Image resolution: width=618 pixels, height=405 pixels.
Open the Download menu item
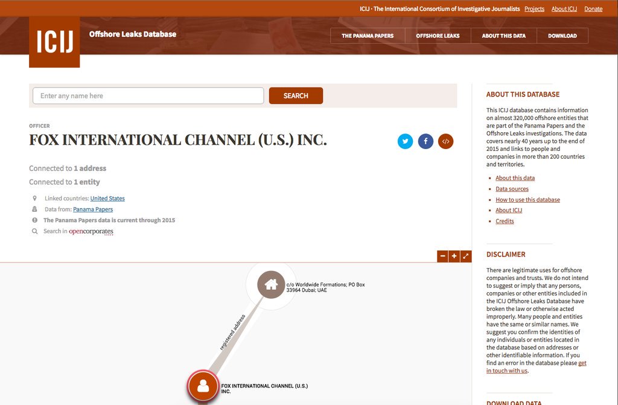point(562,36)
